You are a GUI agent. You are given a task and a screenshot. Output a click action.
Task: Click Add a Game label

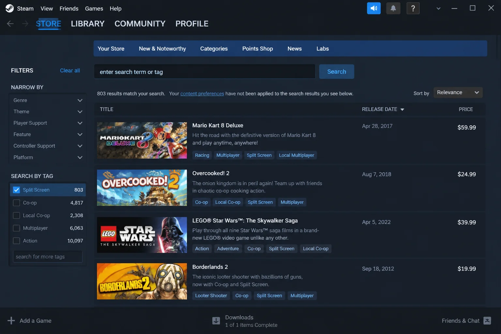point(36,321)
